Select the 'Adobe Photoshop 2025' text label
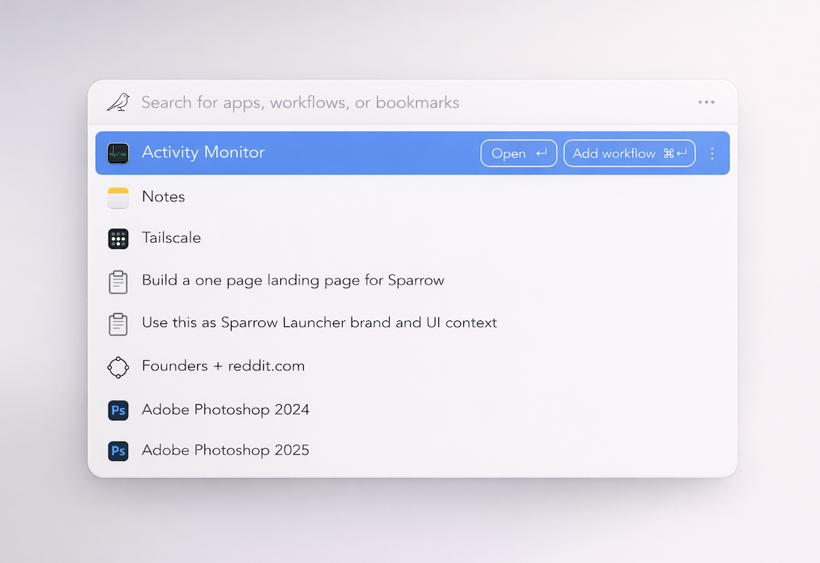Viewport: 820px width, 563px height. 225,451
